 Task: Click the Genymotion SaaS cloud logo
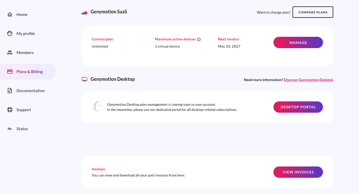85,13
